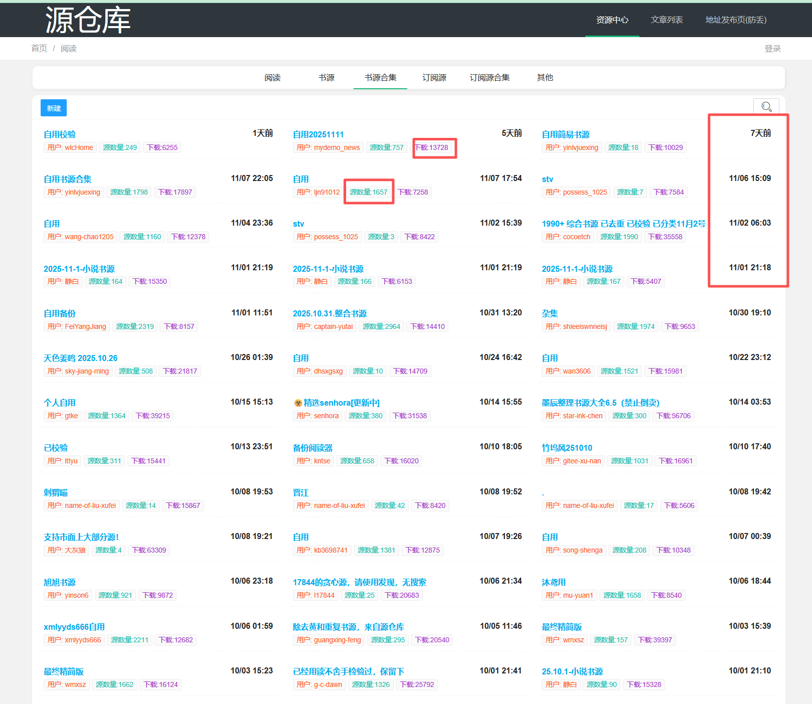Open the 资源中心 navigation item
This screenshot has height=704, width=812.
612,20
